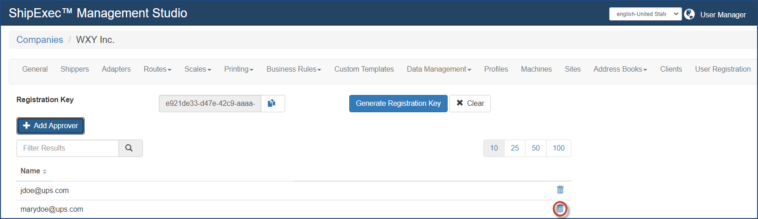
Task: Open the Shippers tab
Action: [x=75, y=69]
